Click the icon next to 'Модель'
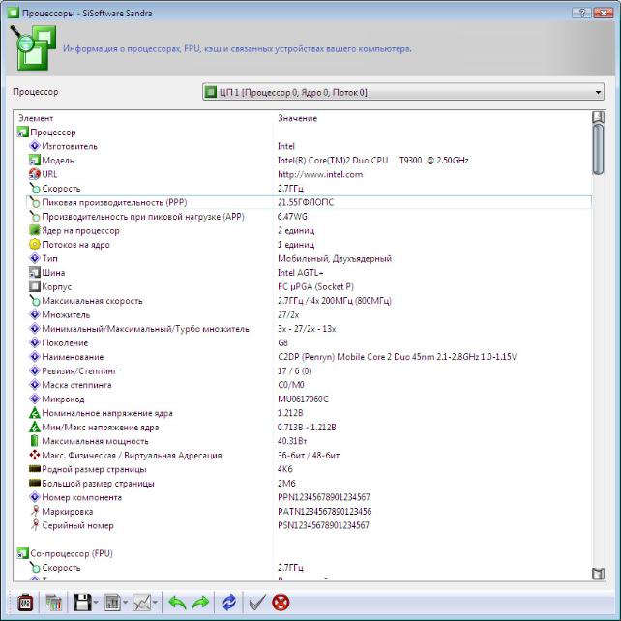 tap(35, 160)
